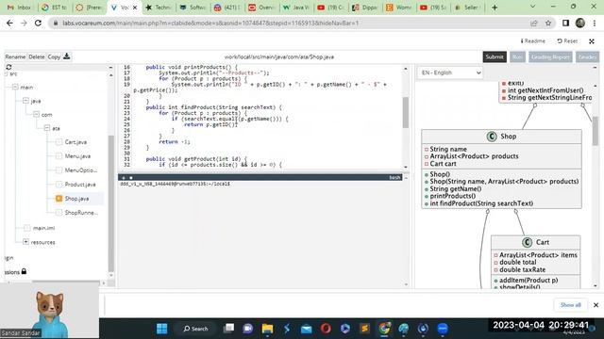Switch to the Seller tab
604x339 pixels.
(x=468, y=8)
